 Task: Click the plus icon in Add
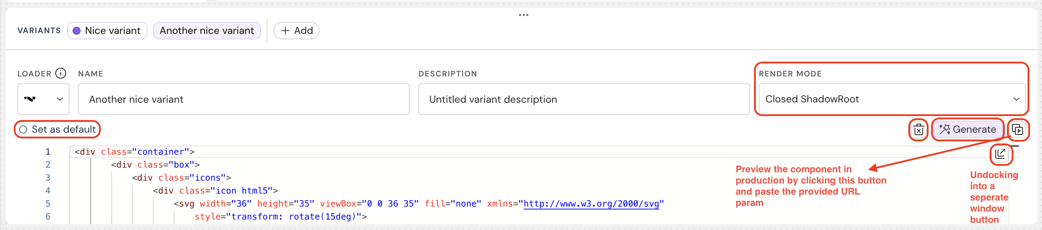click(285, 31)
